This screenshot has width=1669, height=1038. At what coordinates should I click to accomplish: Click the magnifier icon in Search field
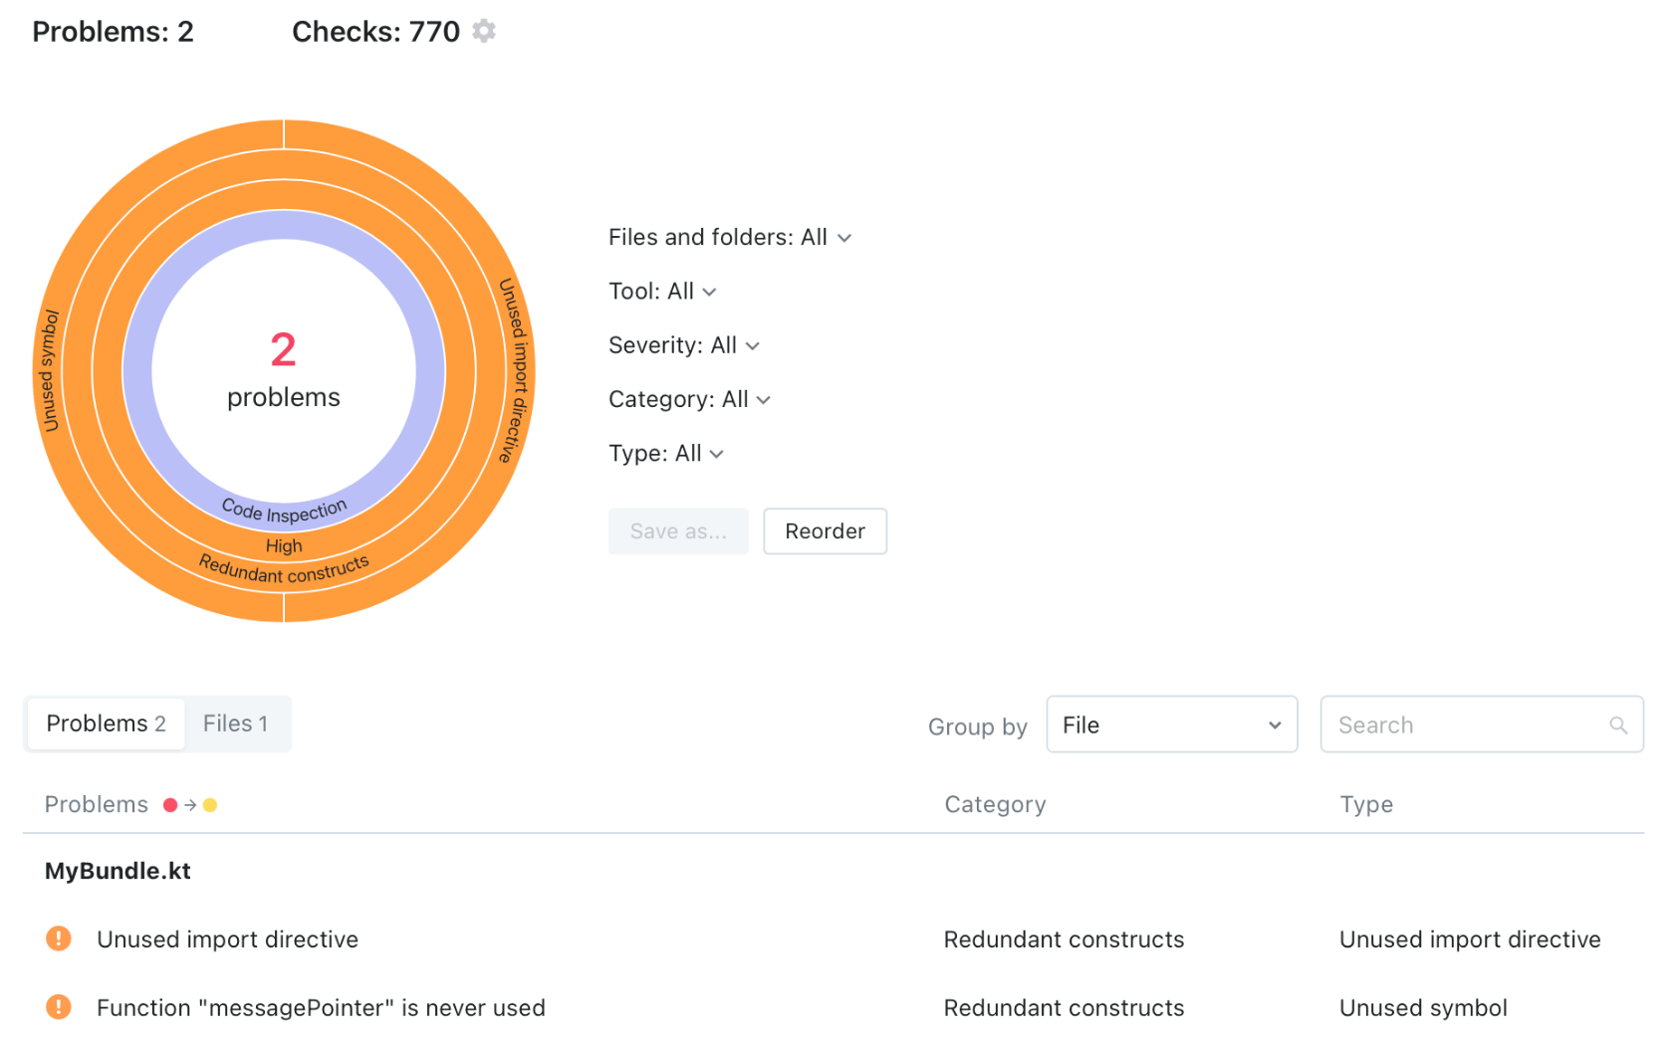[x=1618, y=726]
